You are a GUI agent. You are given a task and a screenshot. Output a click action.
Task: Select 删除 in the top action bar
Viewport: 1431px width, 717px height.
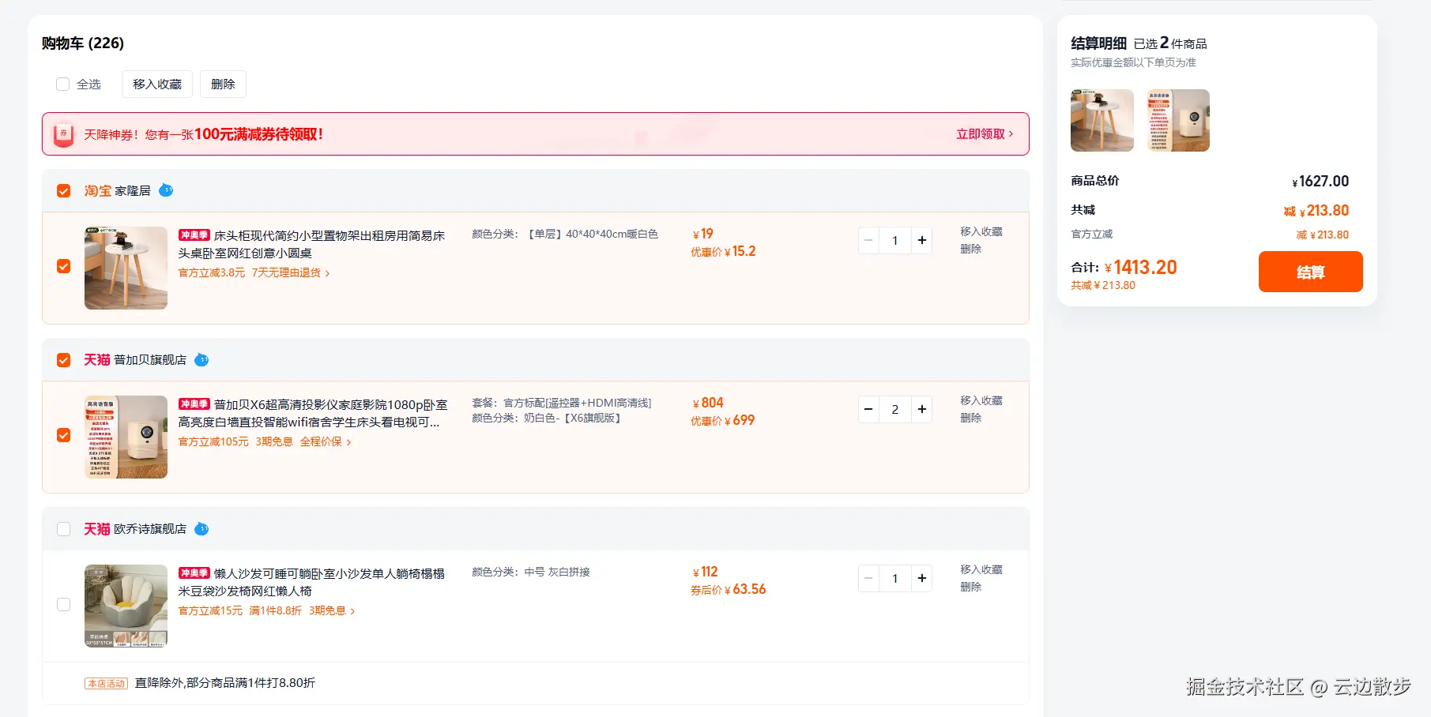point(223,84)
